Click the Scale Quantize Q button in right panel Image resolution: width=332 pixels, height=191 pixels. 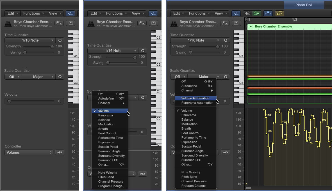point(226,77)
